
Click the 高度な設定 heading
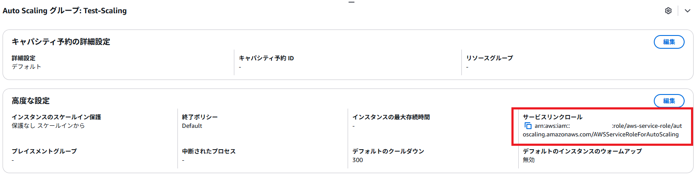tap(31, 101)
